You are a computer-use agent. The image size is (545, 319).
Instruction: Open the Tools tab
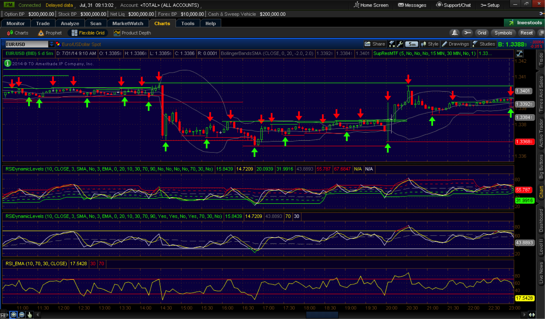point(188,23)
